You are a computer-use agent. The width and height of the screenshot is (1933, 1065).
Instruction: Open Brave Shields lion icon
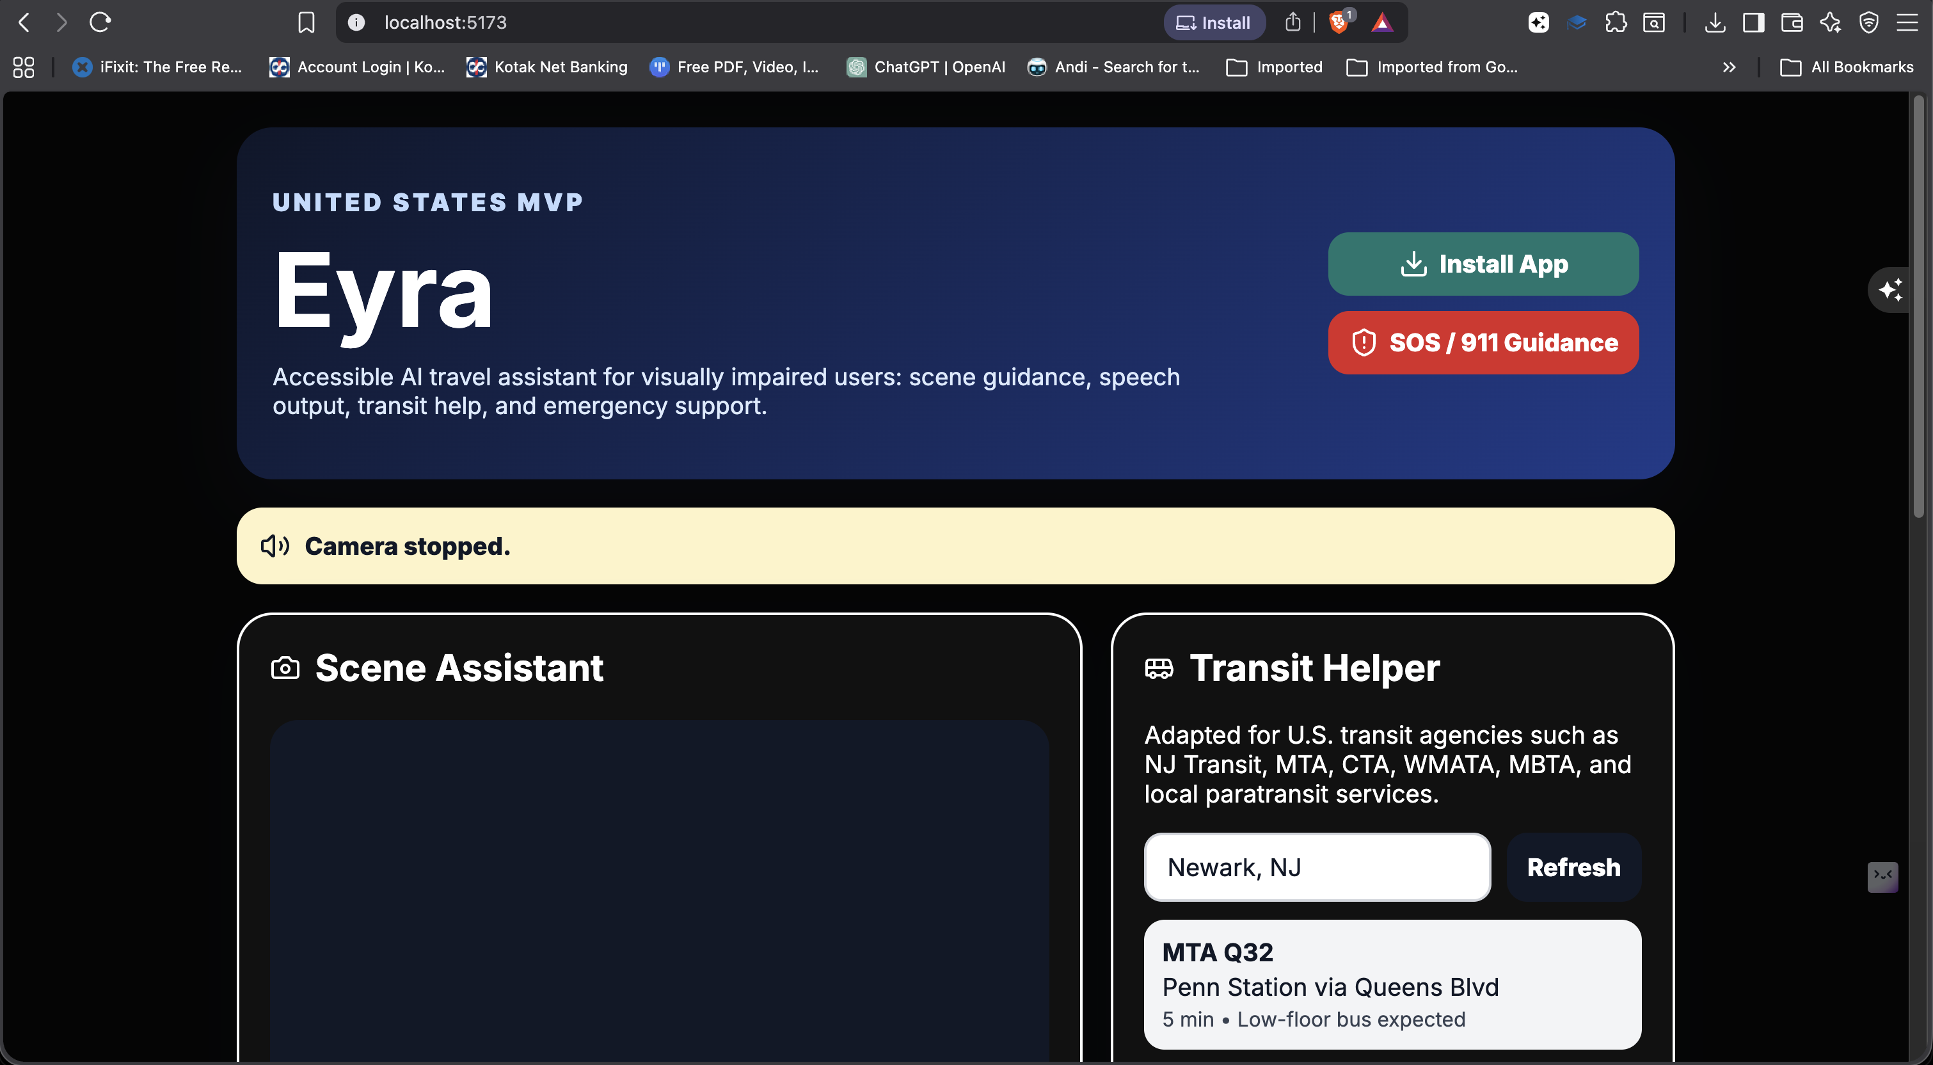pyautogui.click(x=1338, y=22)
